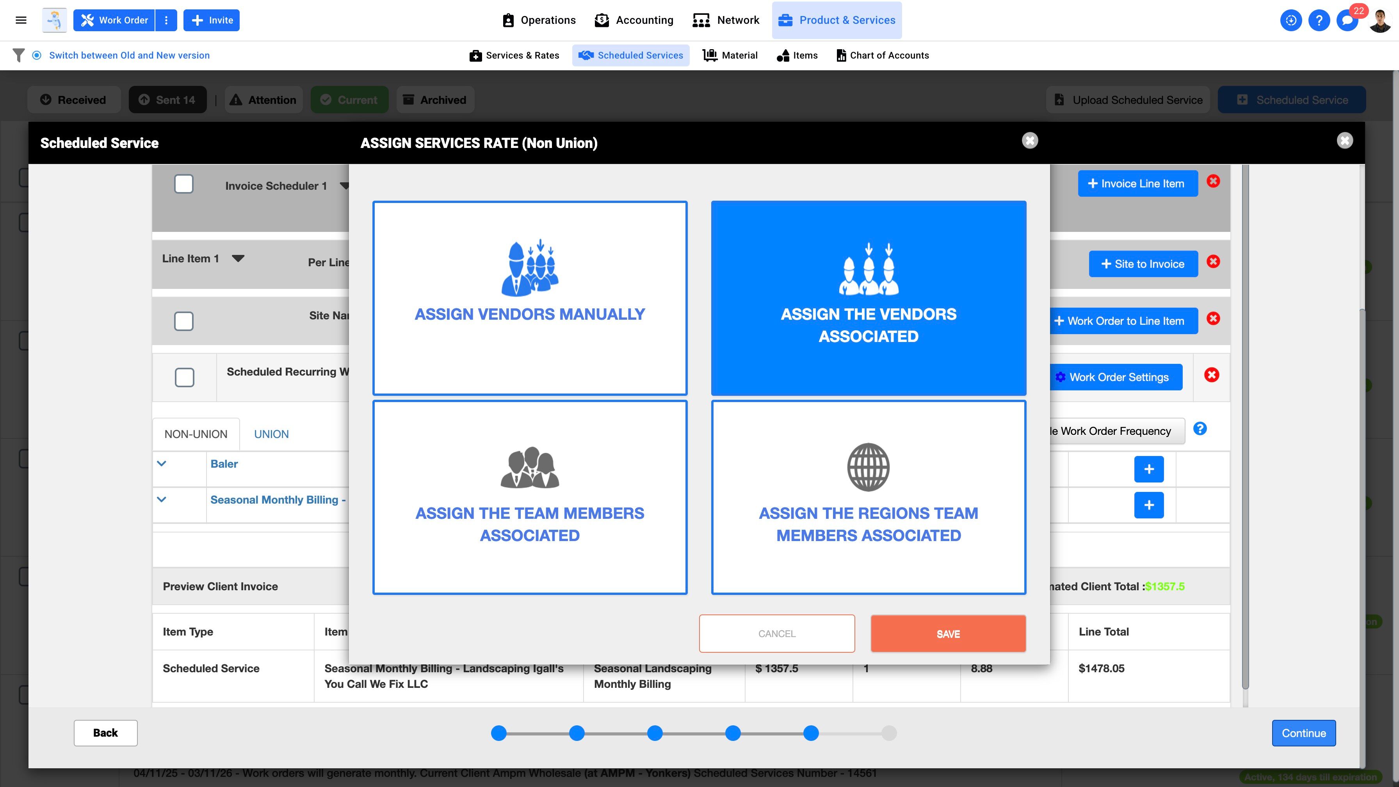Click the Work Order frequency help icon

[x=1200, y=429]
